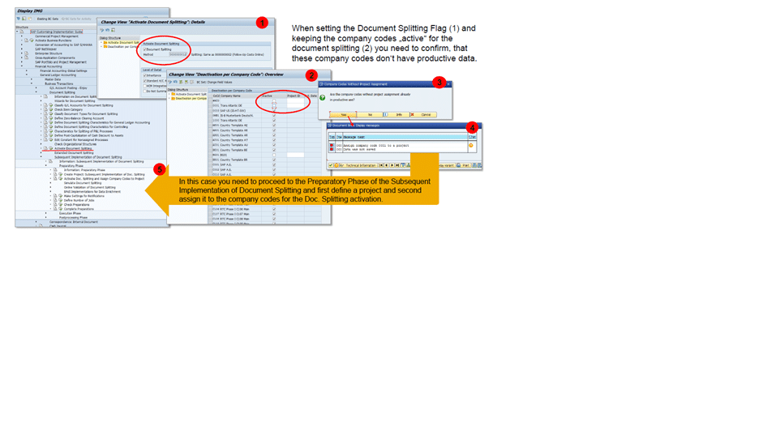Click orange help icon in message row

(x=471, y=146)
